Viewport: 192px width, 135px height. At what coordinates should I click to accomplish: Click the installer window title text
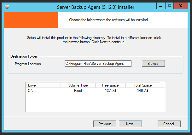click(96, 7)
